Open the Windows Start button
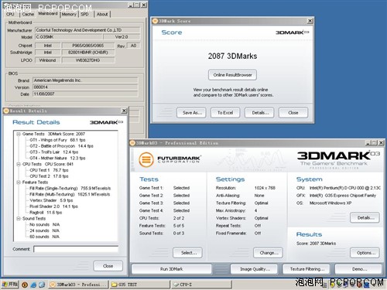 (10, 285)
